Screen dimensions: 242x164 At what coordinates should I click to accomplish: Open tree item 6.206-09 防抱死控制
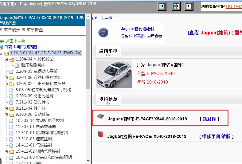[34, 96]
